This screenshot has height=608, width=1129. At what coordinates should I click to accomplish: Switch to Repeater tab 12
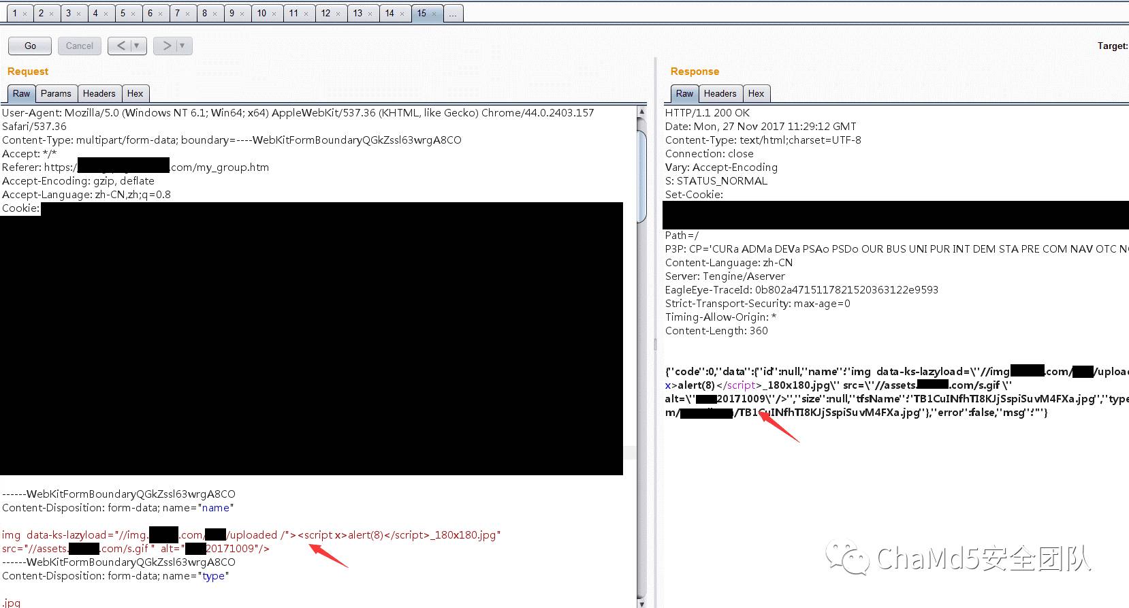(332, 13)
